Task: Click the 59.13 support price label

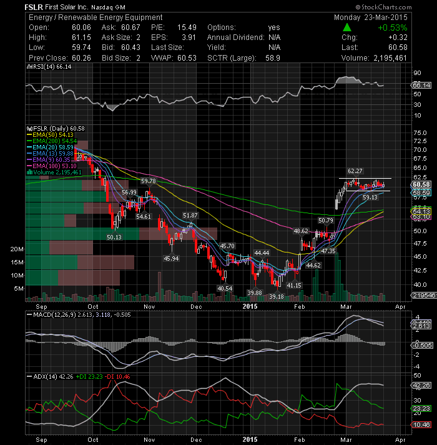Action: pos(370,197)
